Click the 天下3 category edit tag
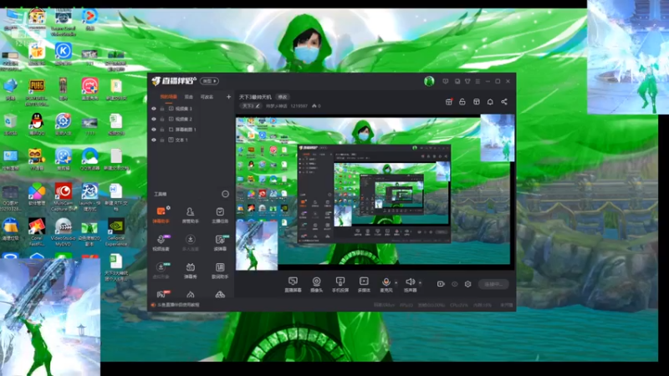Screen dimensions: 669x376 (x=250, y=106)
